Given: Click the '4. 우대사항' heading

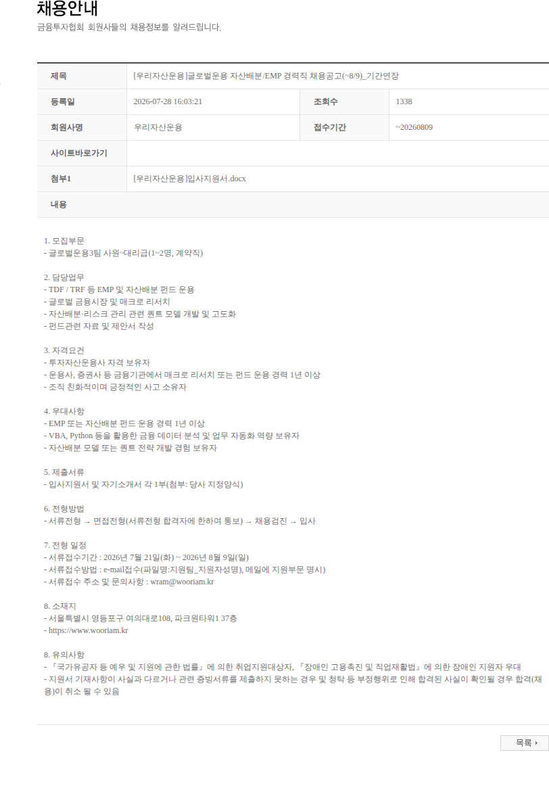Looking at the screenshot, I should (64, 412).
